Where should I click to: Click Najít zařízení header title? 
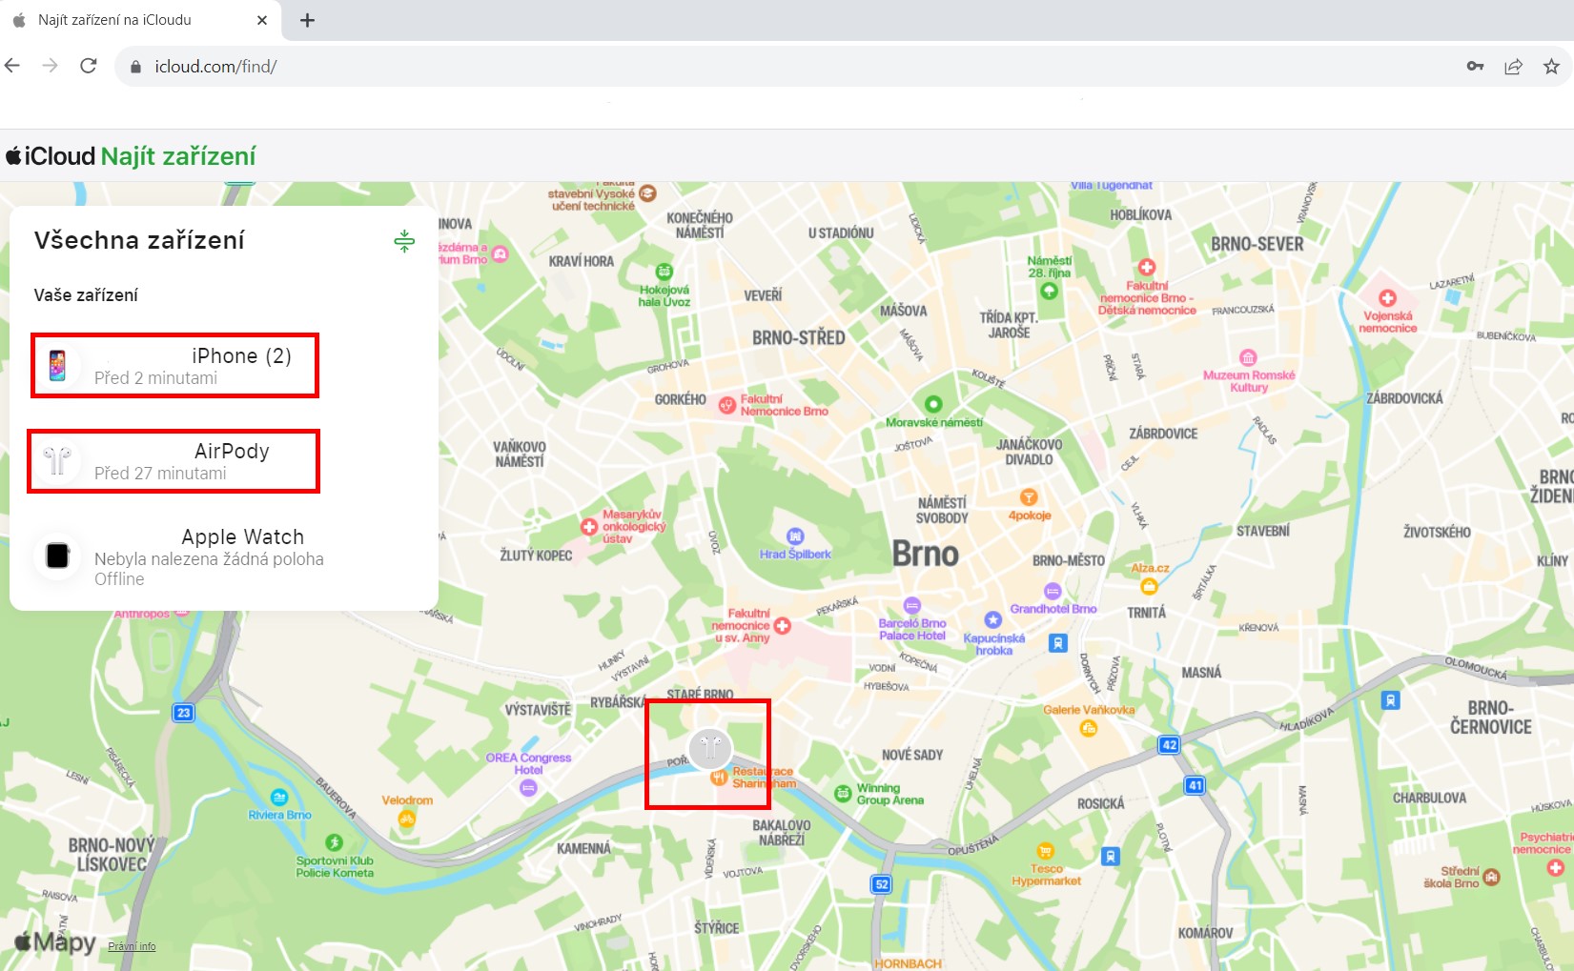click(x=178, y=156)
